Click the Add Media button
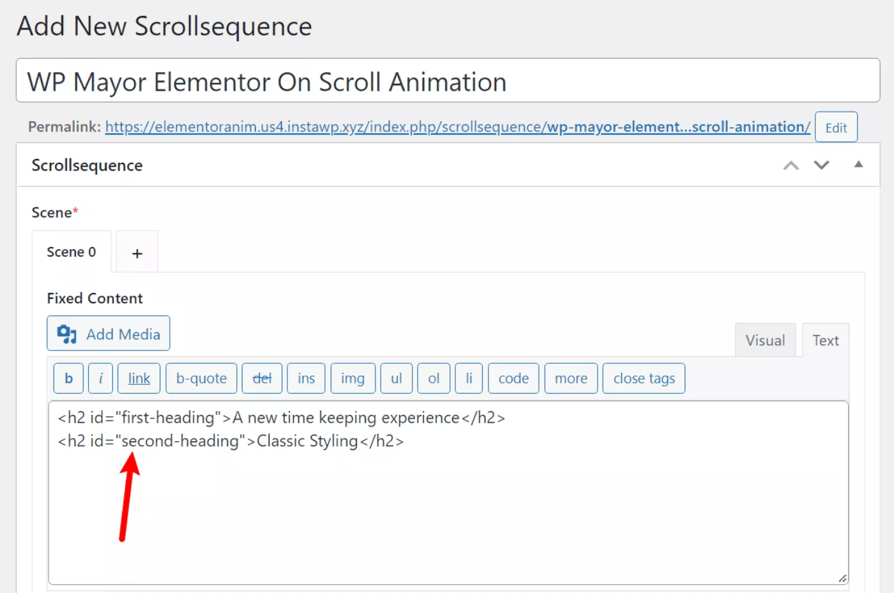The width and height of the screenshot is (894, 593). [108, 333]
